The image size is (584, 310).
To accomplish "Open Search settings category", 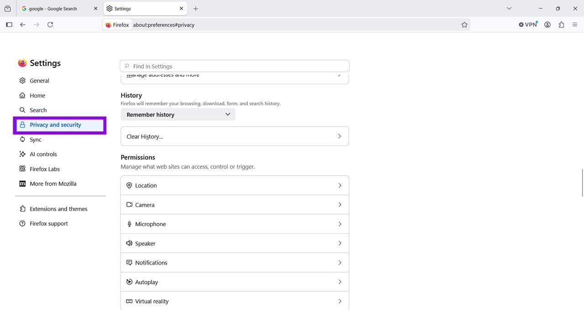I will coord(59,110).
